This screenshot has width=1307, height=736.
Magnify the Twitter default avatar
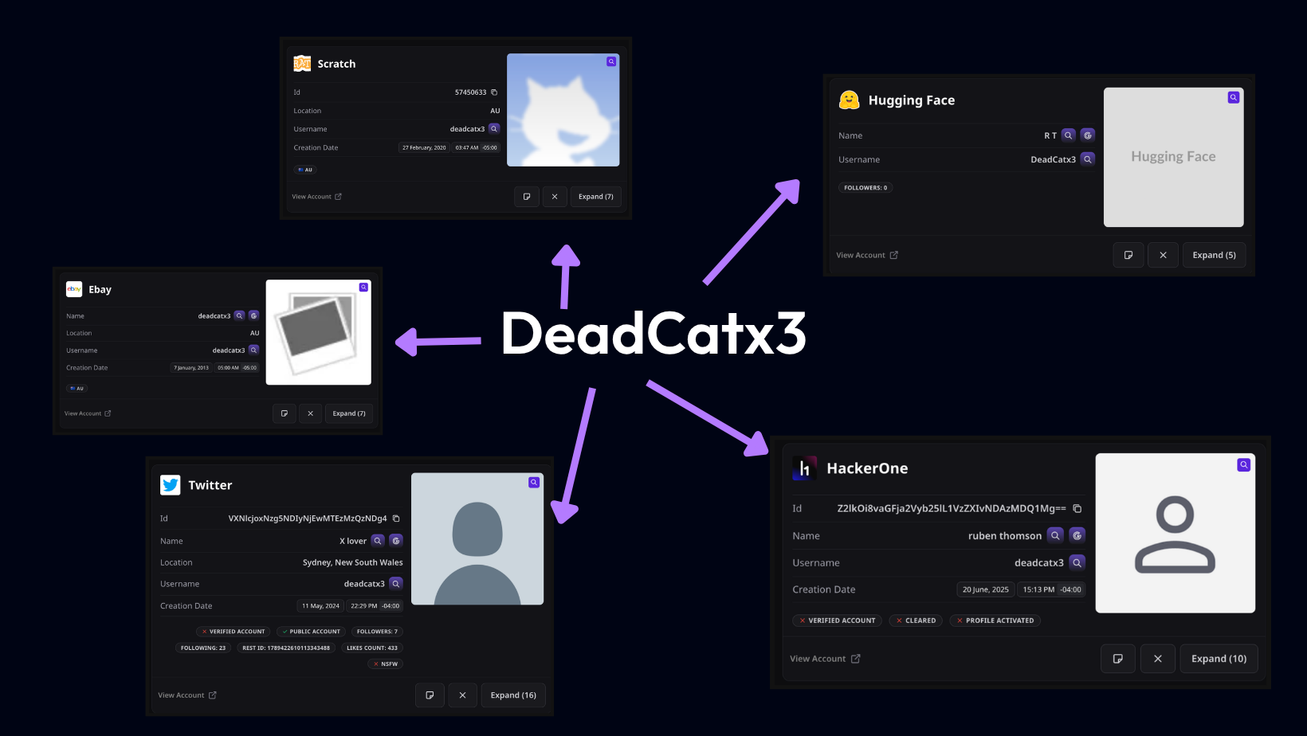(x=534, y=482)
